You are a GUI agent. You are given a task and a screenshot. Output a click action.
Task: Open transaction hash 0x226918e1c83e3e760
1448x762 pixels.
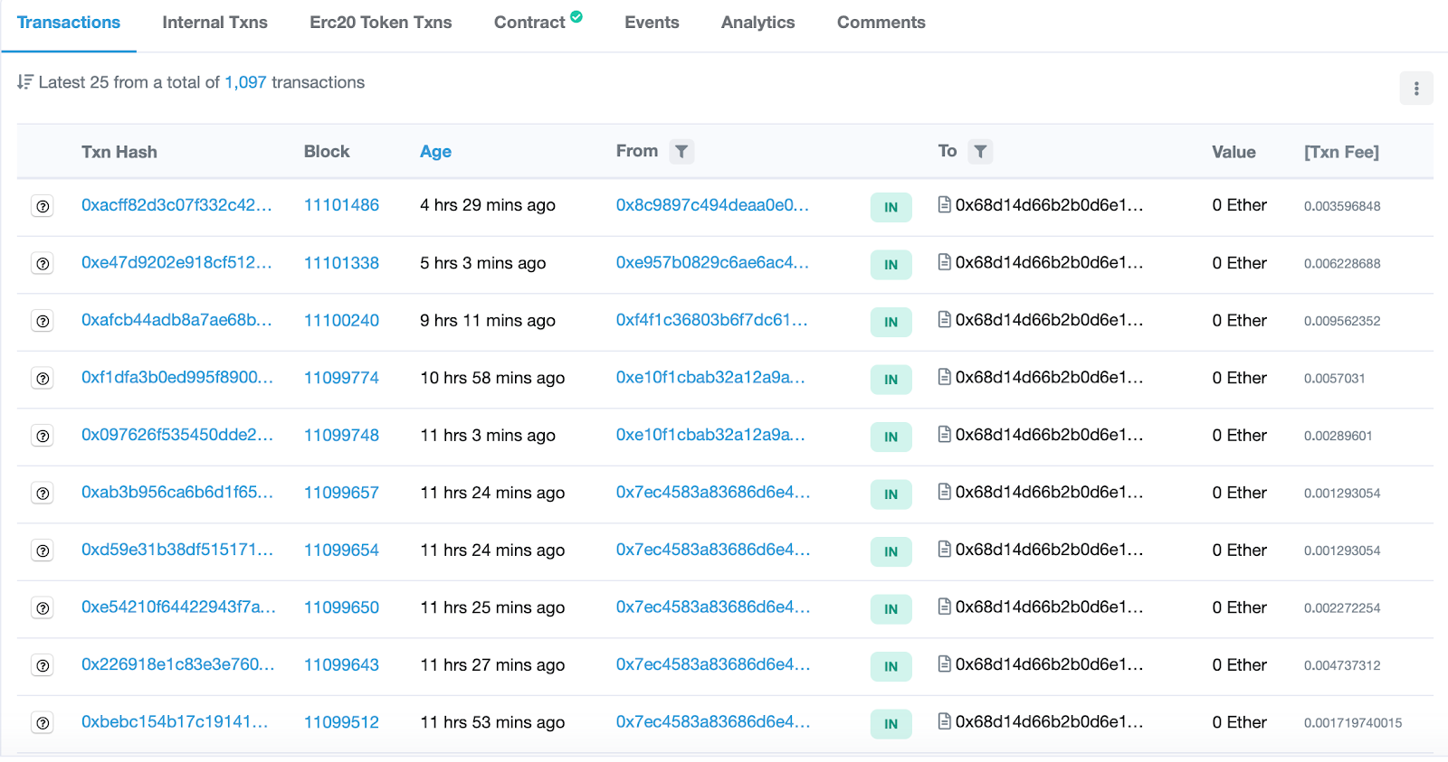tap(178, 664)
